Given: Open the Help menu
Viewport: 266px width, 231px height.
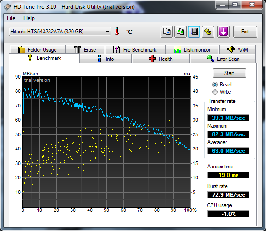Looking at the screenshot, I should 29,18.
